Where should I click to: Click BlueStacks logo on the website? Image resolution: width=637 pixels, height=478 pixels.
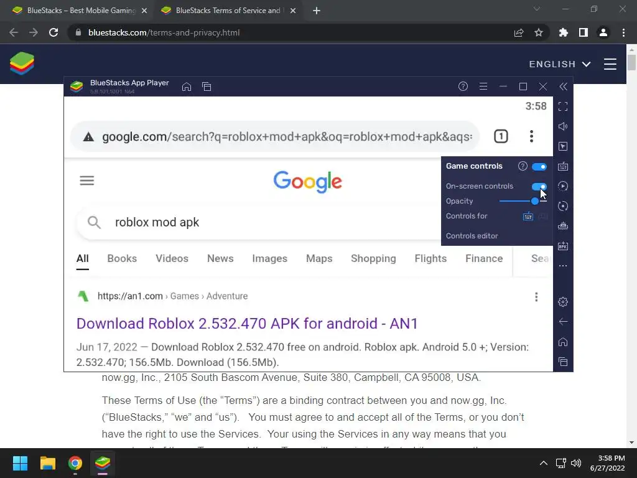coord(22,63)
